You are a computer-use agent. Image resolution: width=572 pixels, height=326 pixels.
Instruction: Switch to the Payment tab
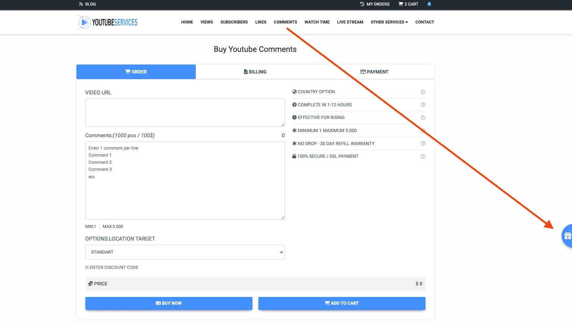pyautogui.click(x=374, y=72)
